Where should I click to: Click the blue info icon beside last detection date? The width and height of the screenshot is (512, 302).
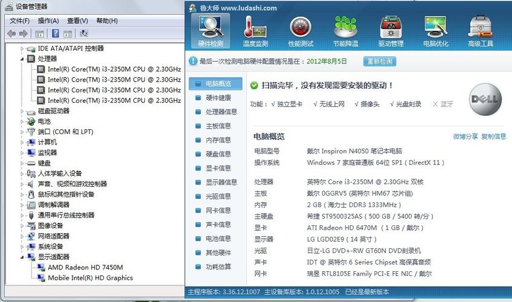click(x=193, y=61)
